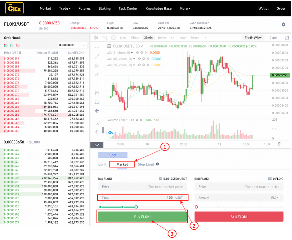Viewport: 292px width, 240px height.
Task: Remove the MA 10 indicator
Action: click(148, 59)
